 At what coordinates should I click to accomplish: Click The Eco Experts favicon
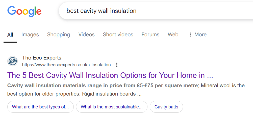click(x=13, y=61)
